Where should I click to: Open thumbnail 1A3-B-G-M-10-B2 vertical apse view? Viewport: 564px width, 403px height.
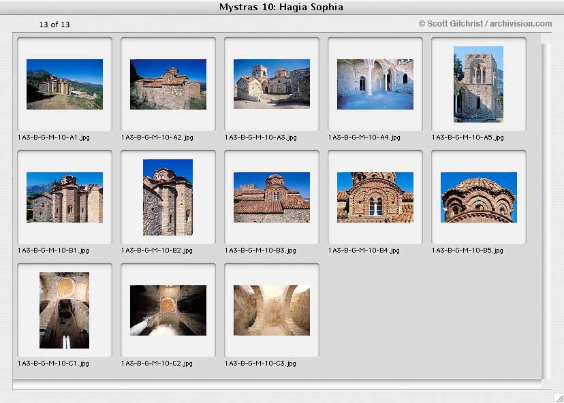coord(168,197)
